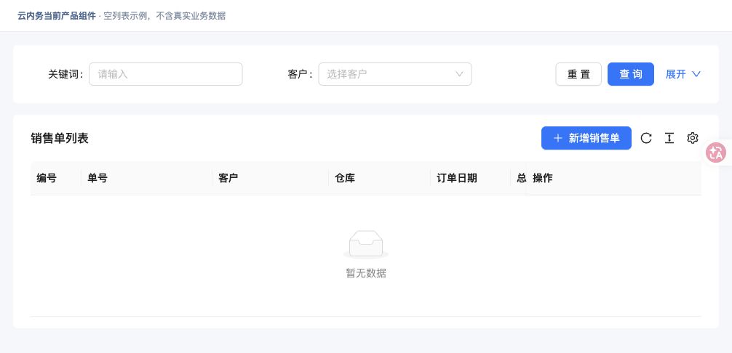The image size is (732, 353).
Task: Click the 云内务当前产品组件 heading text
Action: click(57, 16)
